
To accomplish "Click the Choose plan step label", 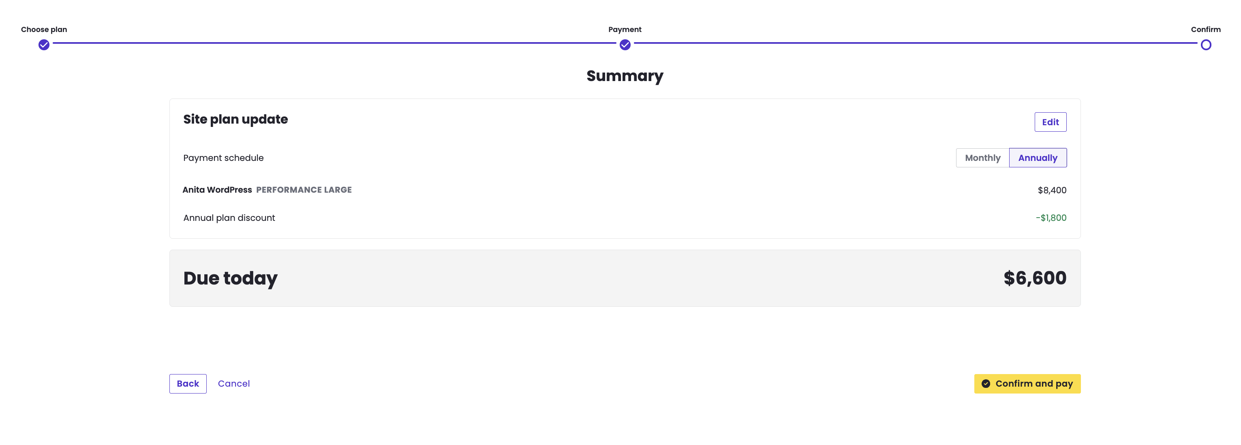I will click(x=44, y=29).
